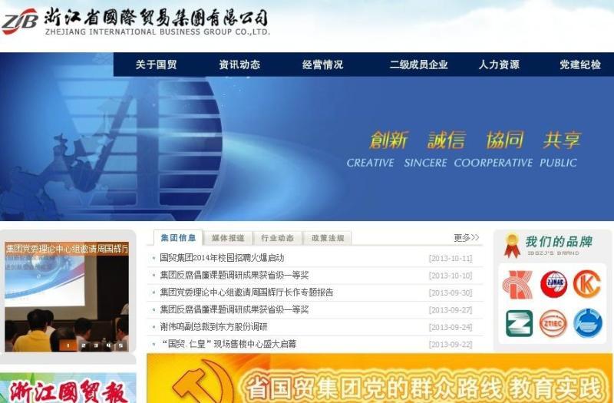Select slide 4 in photo slideshow
614x403 pixels.
[x=108, y=345]
